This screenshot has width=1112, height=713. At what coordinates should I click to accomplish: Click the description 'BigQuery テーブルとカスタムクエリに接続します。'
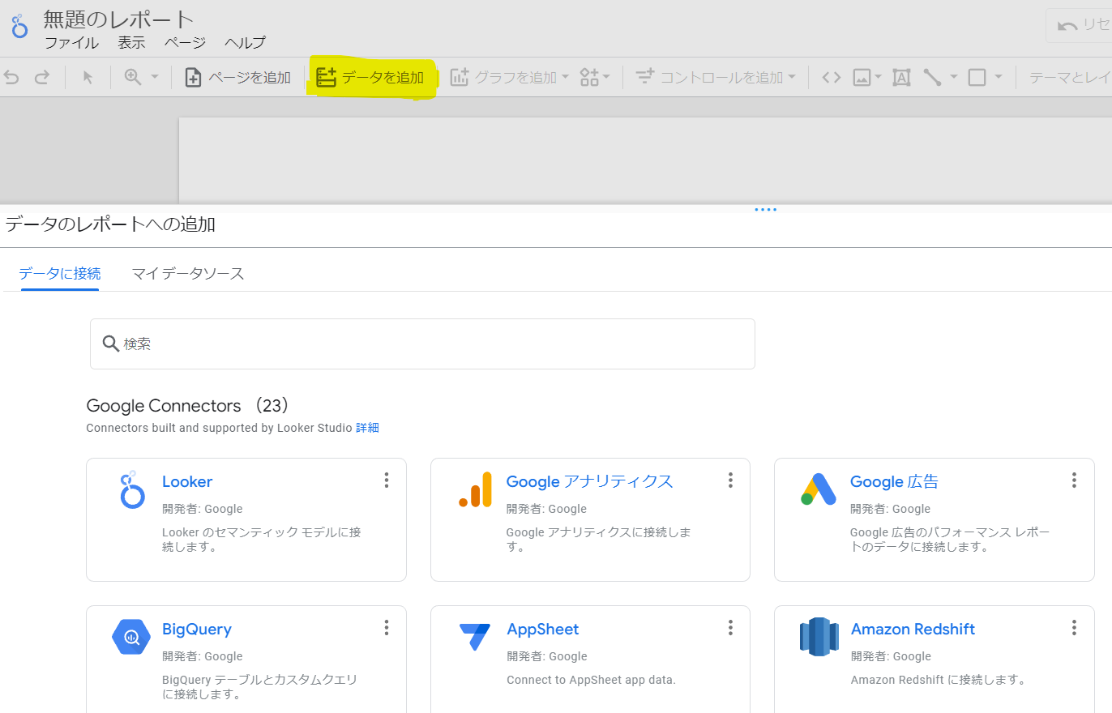[x=259, y=687]
